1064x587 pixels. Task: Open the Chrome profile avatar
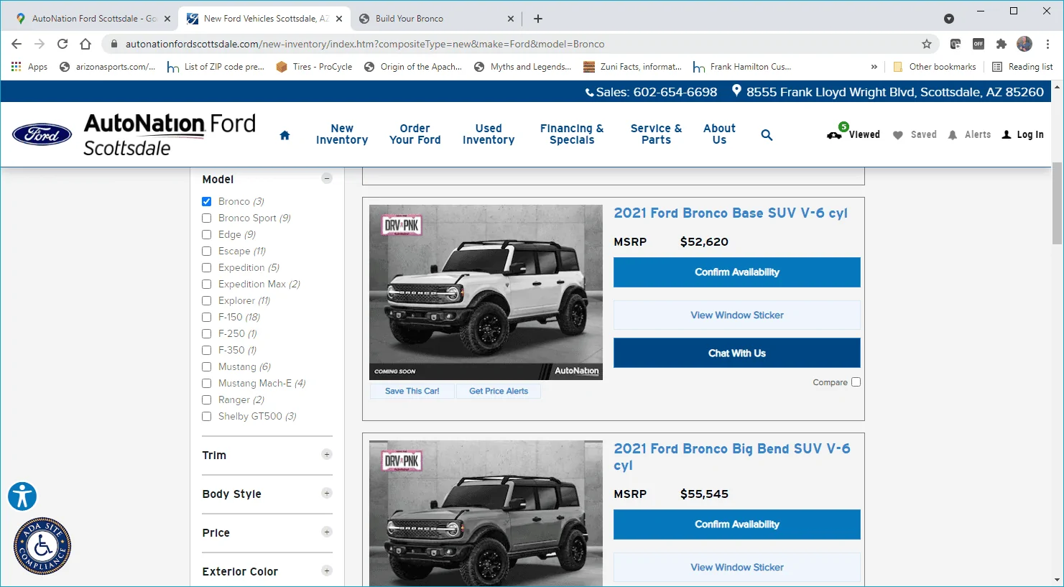point(1024,44)
